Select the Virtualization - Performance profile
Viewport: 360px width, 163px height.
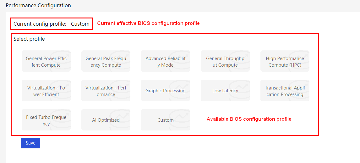pos(106,90)
